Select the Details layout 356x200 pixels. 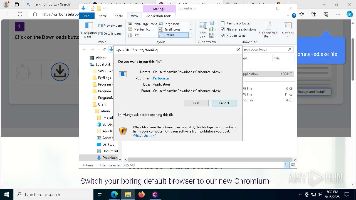click(x=173, y=35)
